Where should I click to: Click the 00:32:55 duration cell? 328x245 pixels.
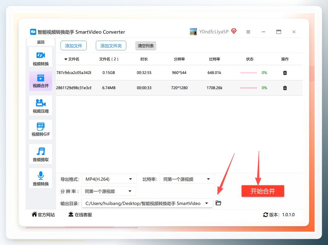coord(144,72)
